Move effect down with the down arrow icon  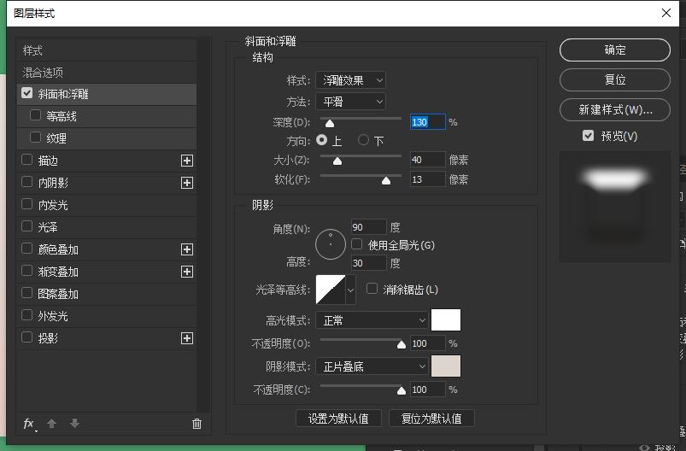tap(75, 424)
